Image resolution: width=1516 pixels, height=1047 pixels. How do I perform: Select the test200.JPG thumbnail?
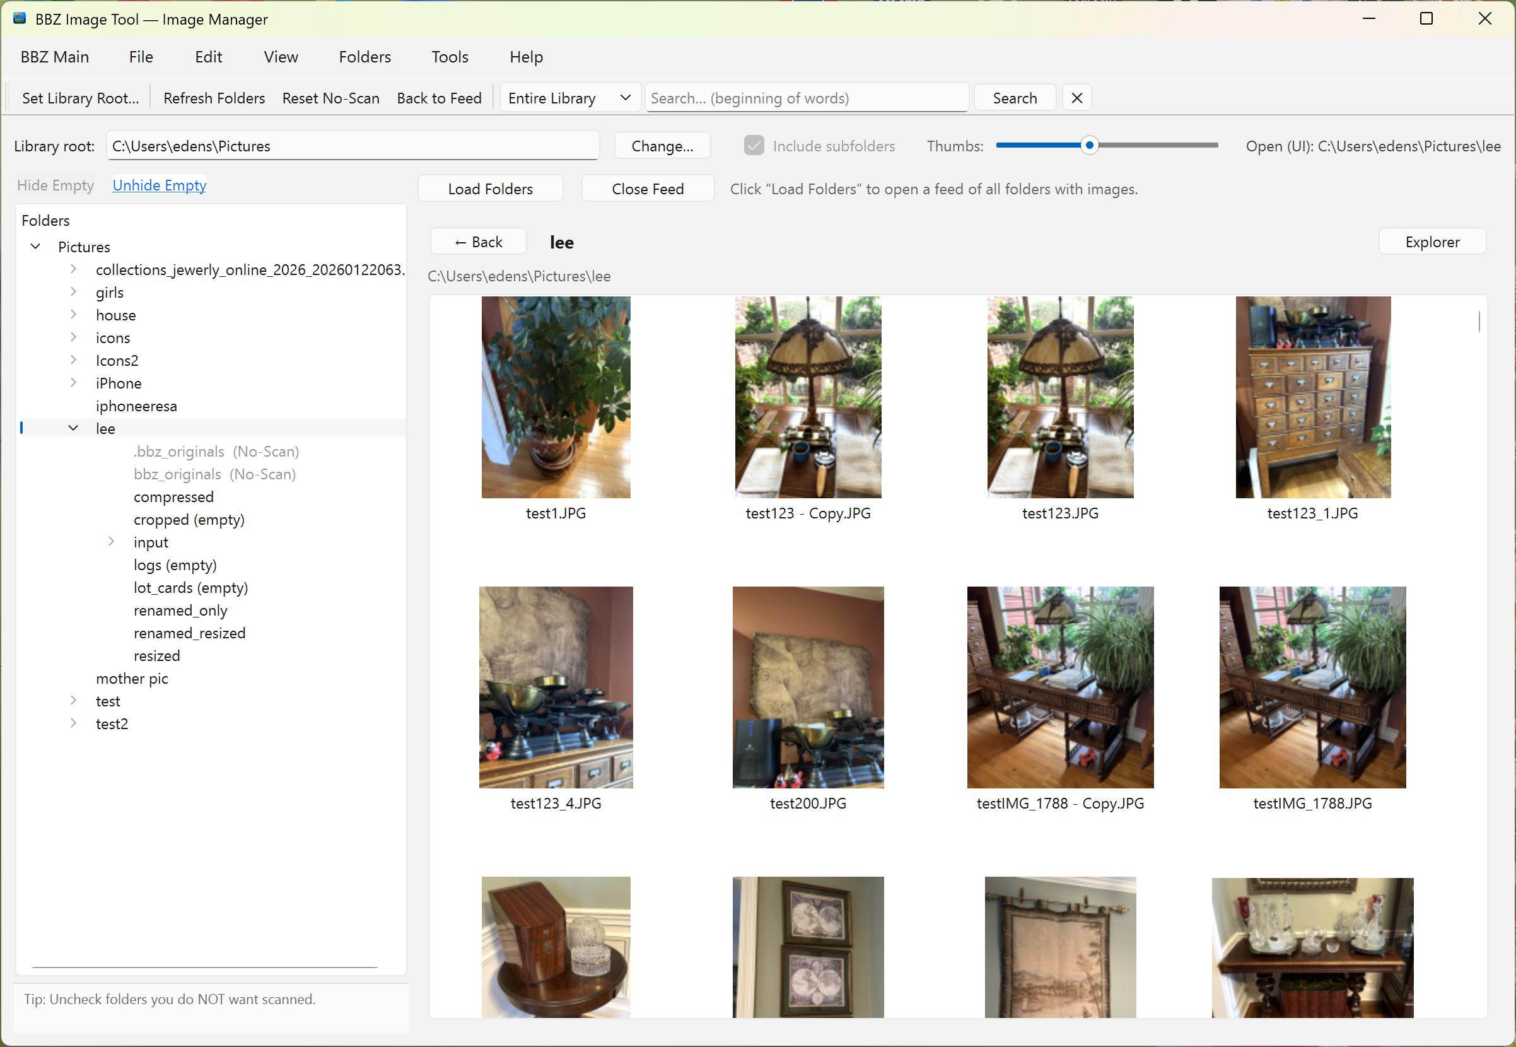coord(808,687)
